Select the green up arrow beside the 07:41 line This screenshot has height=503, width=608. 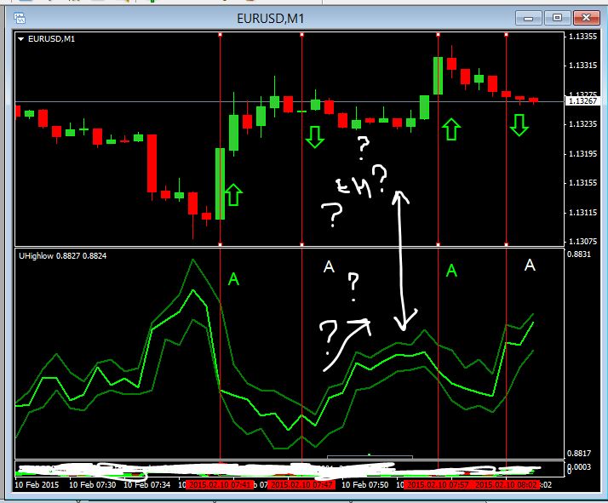point(233,195)
